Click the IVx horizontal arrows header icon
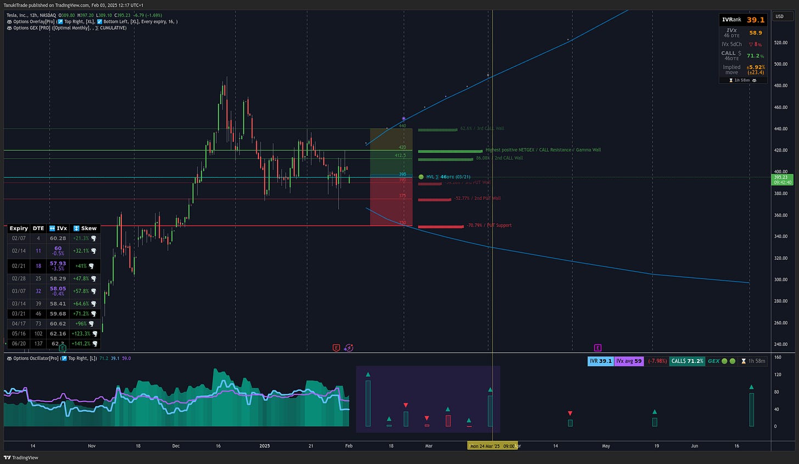This screenshot has height=464, width=799. click(52, 228)
